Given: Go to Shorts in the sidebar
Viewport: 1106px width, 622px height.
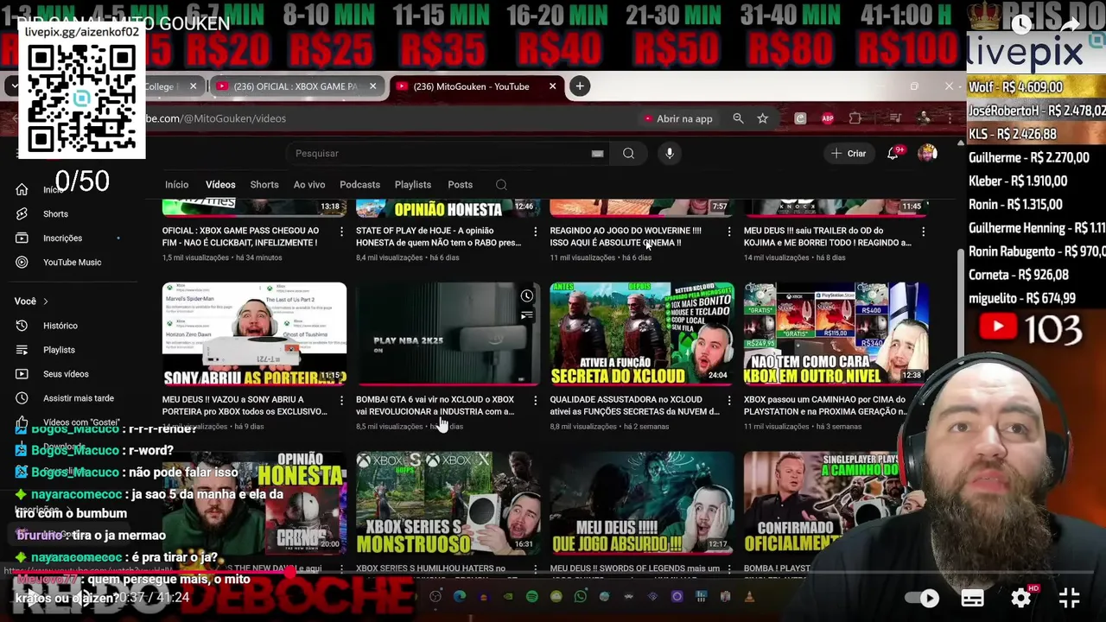Looking at the screenshot, I should tap(55, 214).
